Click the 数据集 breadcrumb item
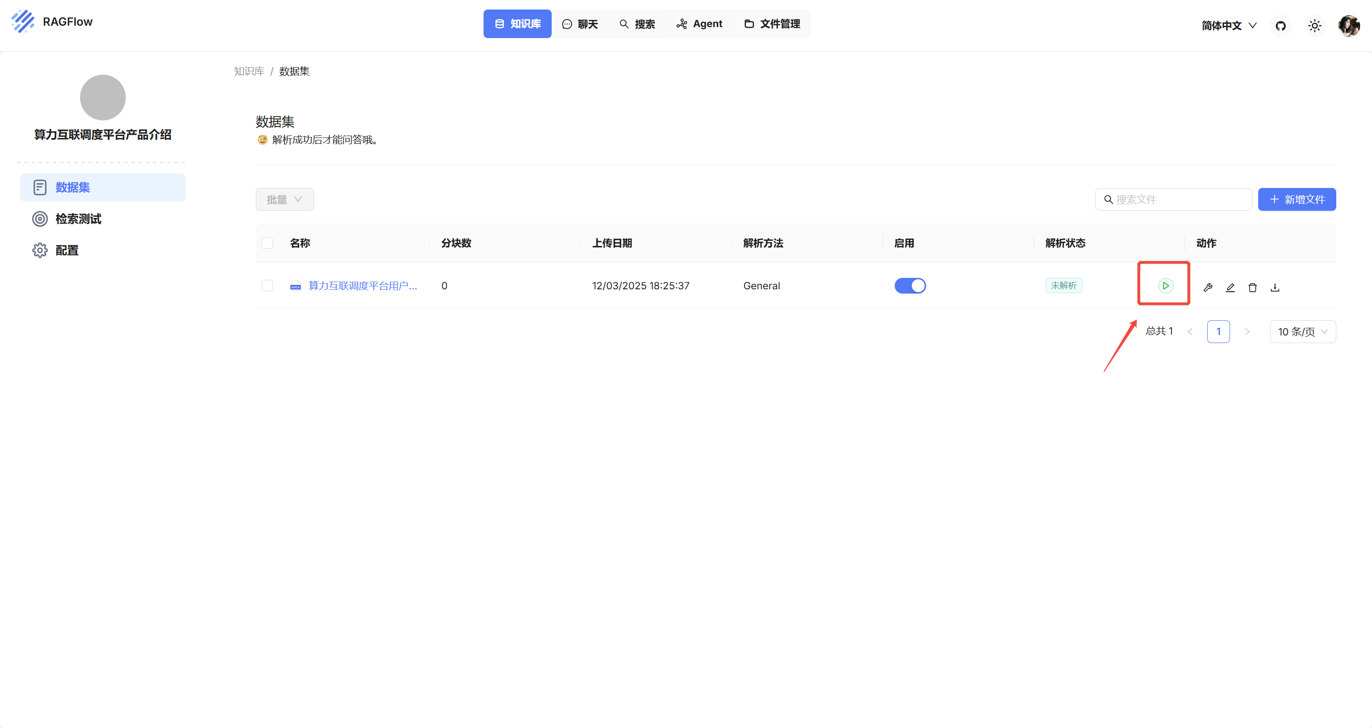1372x728 pixels. tap(294, 71)
